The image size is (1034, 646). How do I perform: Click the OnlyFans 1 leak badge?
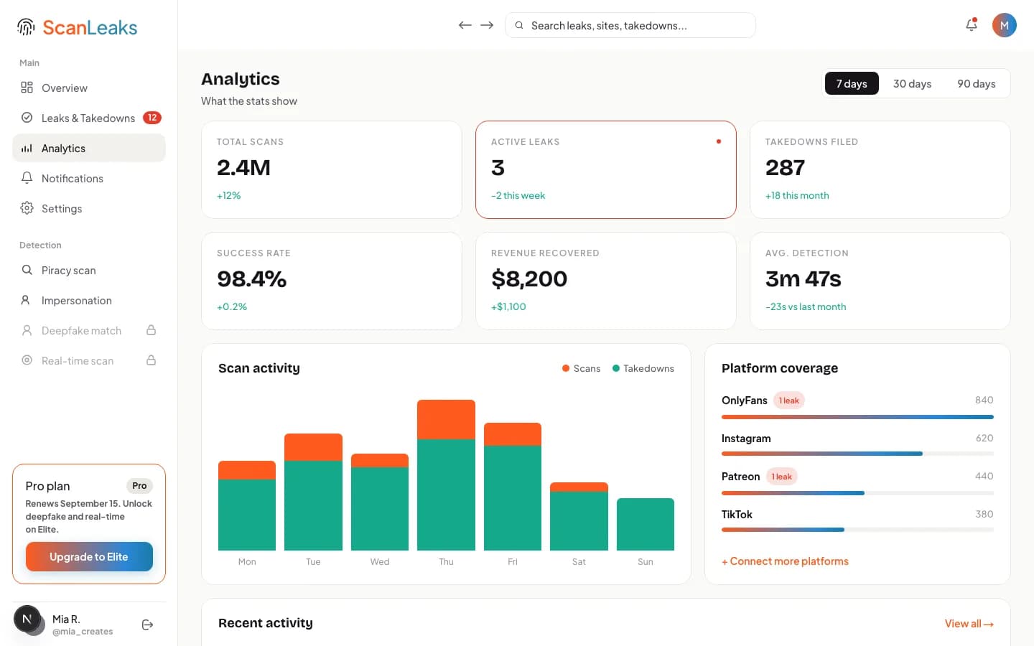(788, 401)
